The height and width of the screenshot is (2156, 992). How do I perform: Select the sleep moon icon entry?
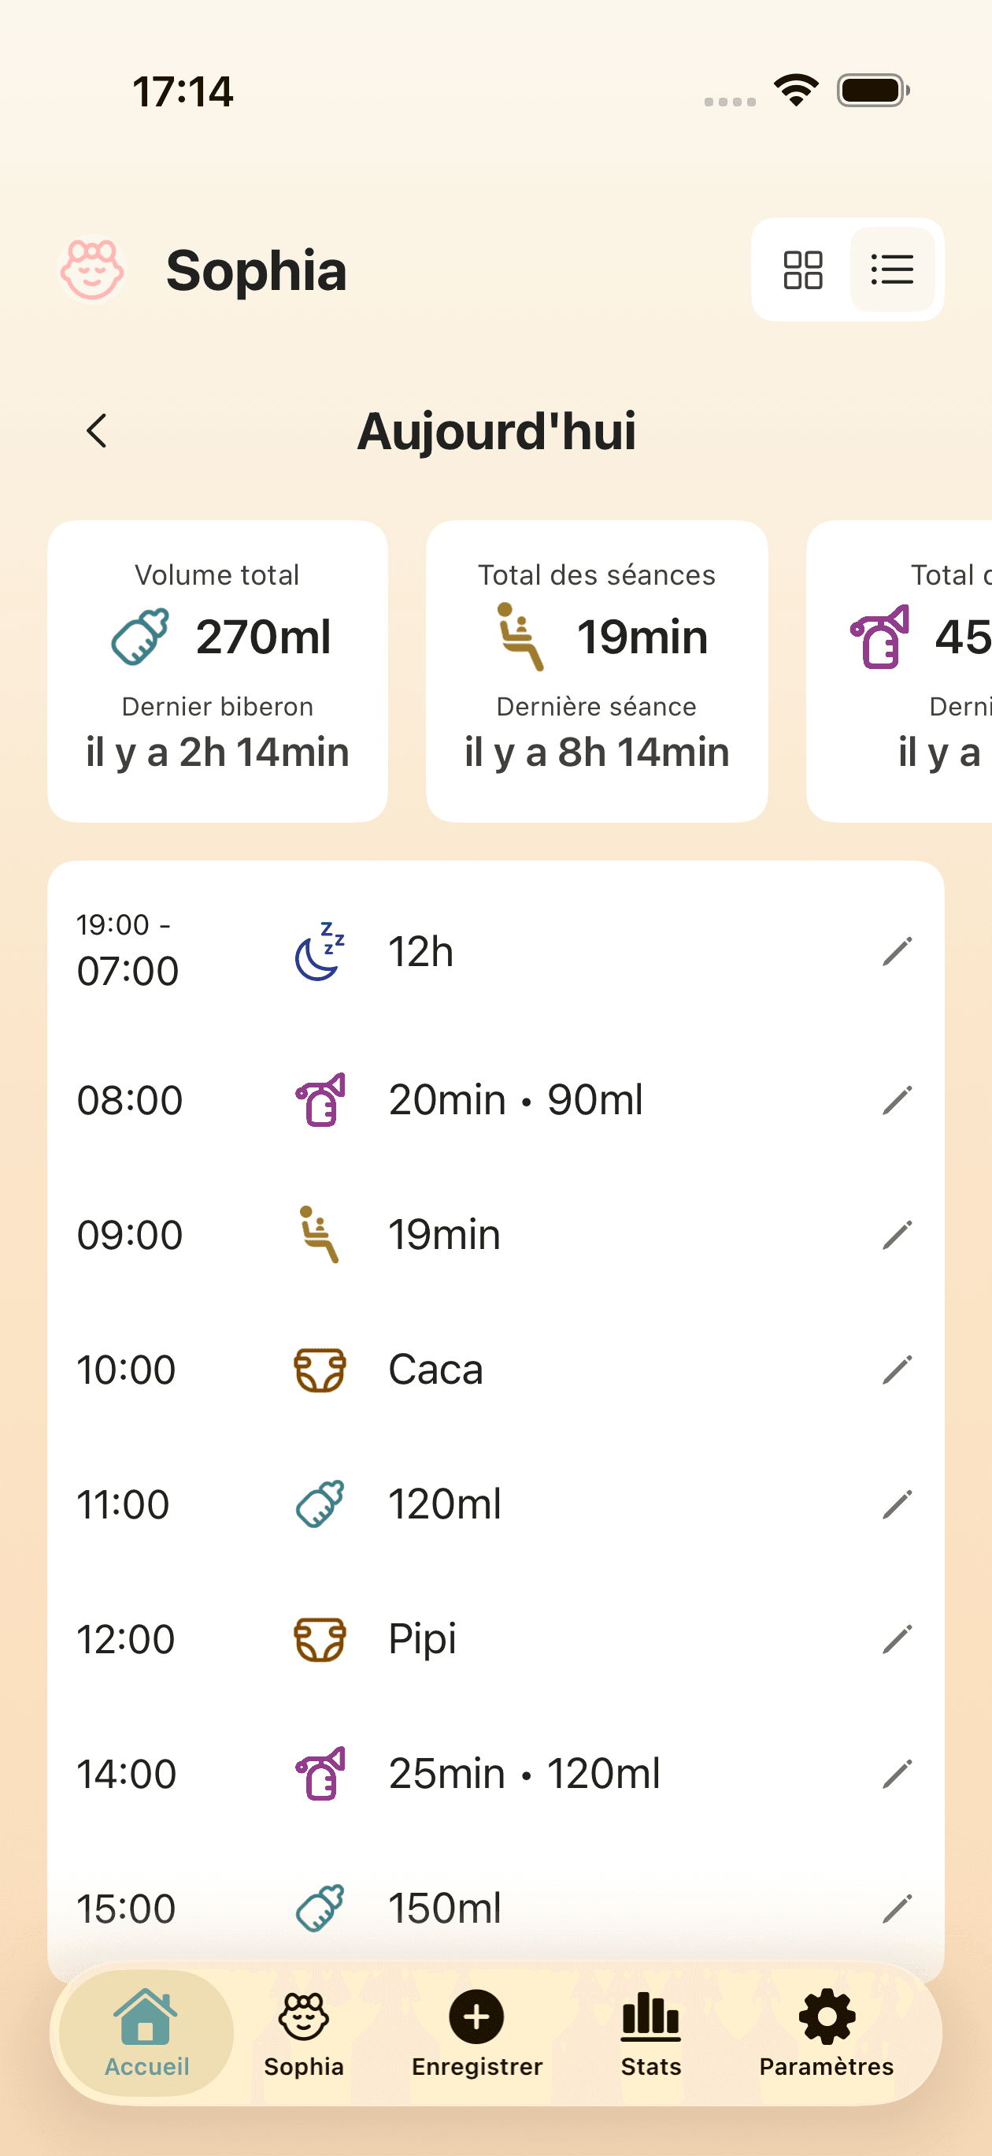pos(320,952)
